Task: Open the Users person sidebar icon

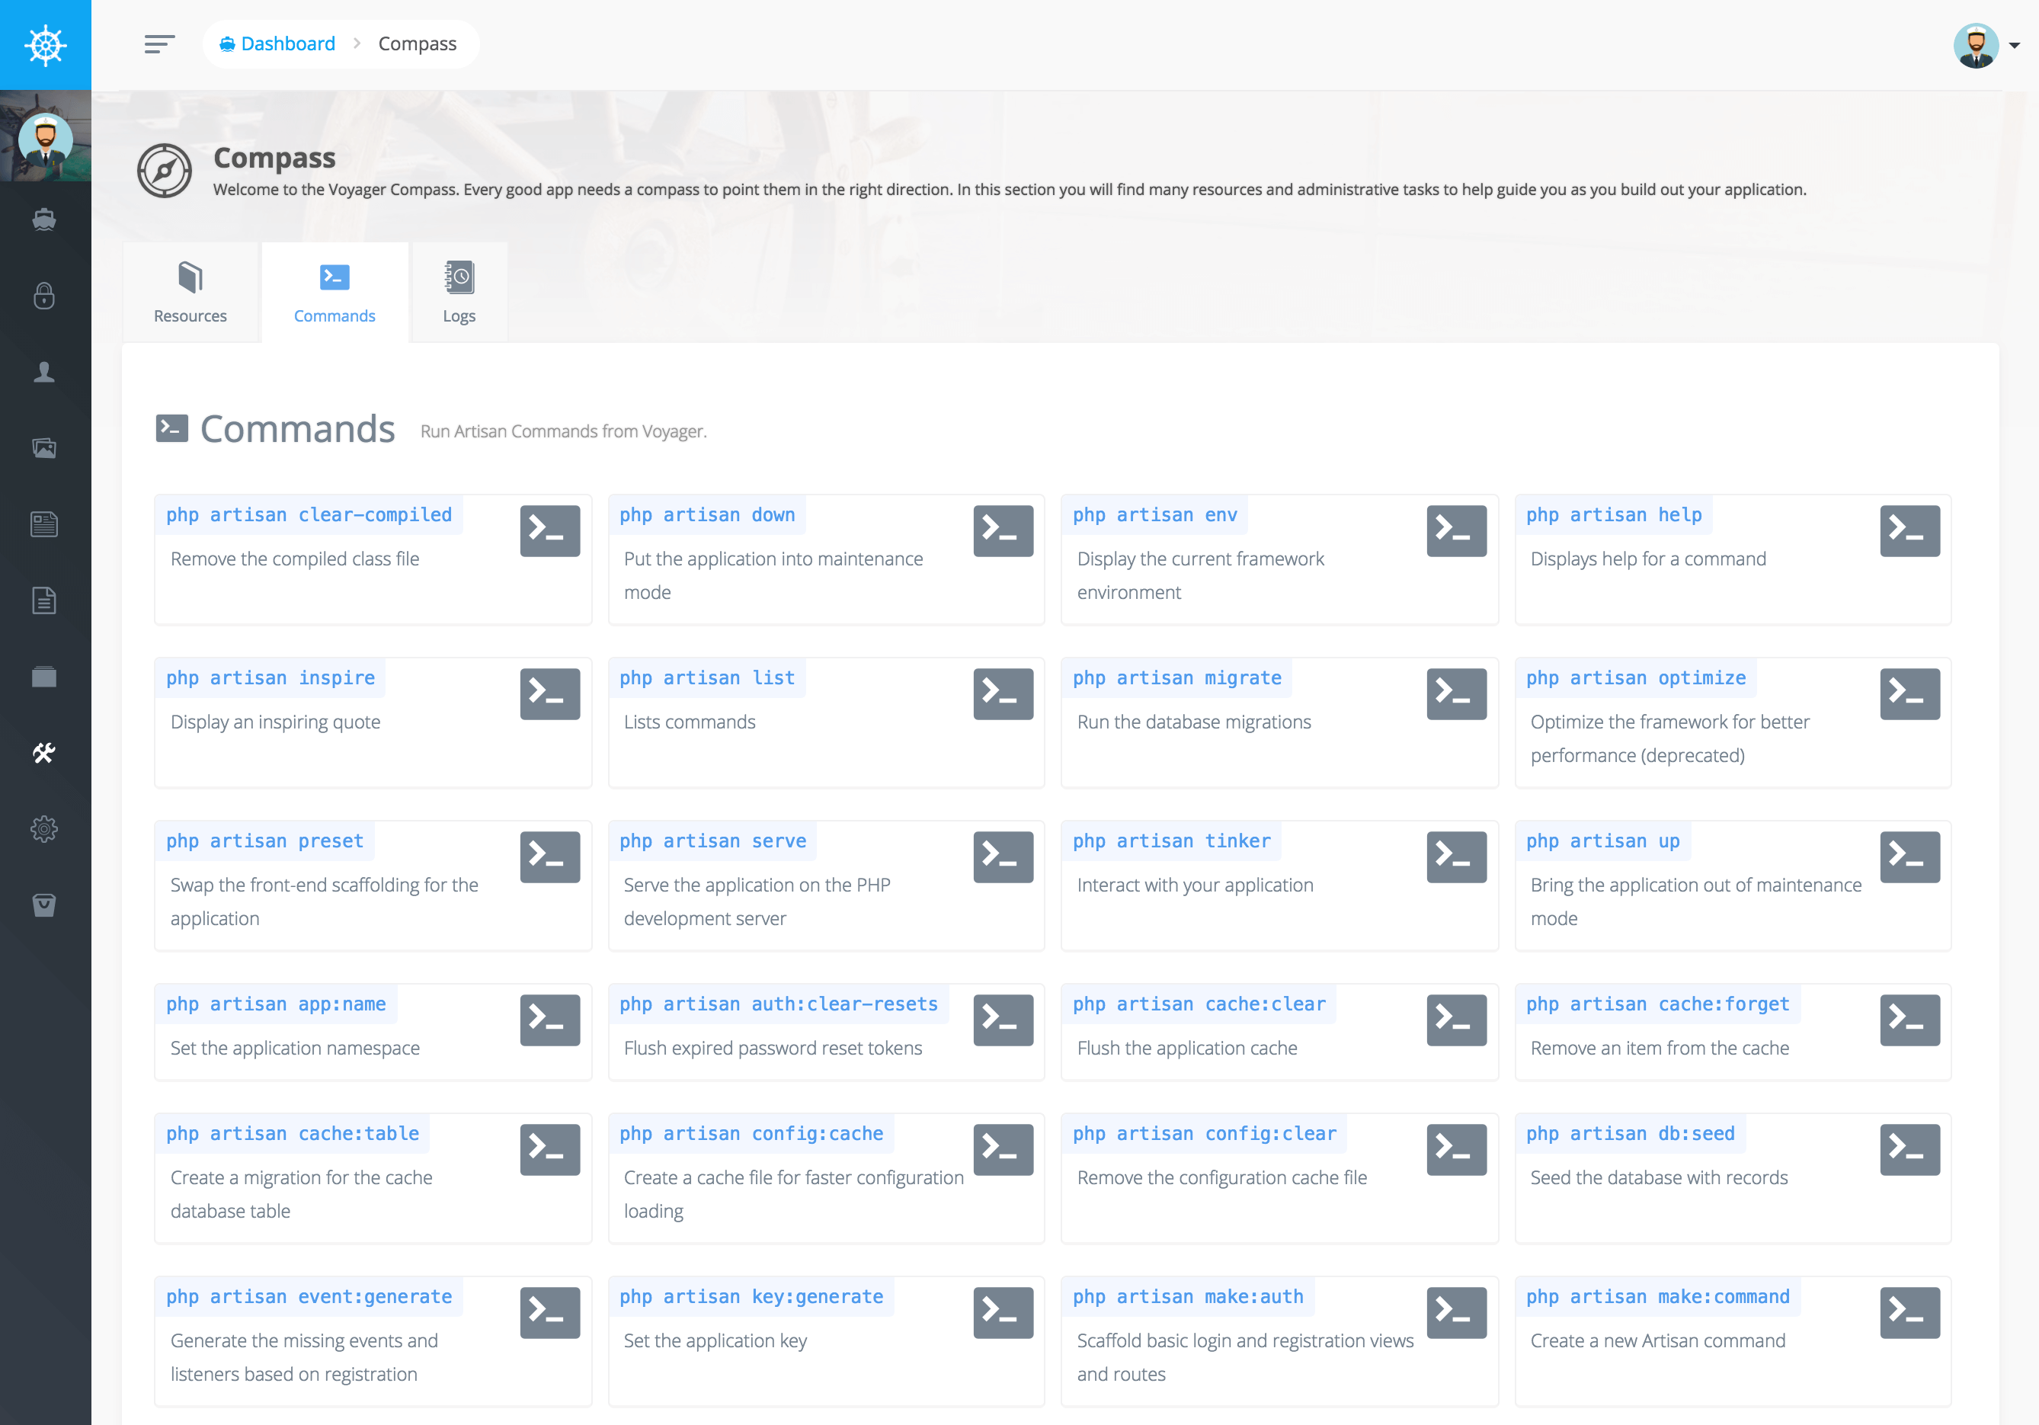Action: click(x=44, y=371)
